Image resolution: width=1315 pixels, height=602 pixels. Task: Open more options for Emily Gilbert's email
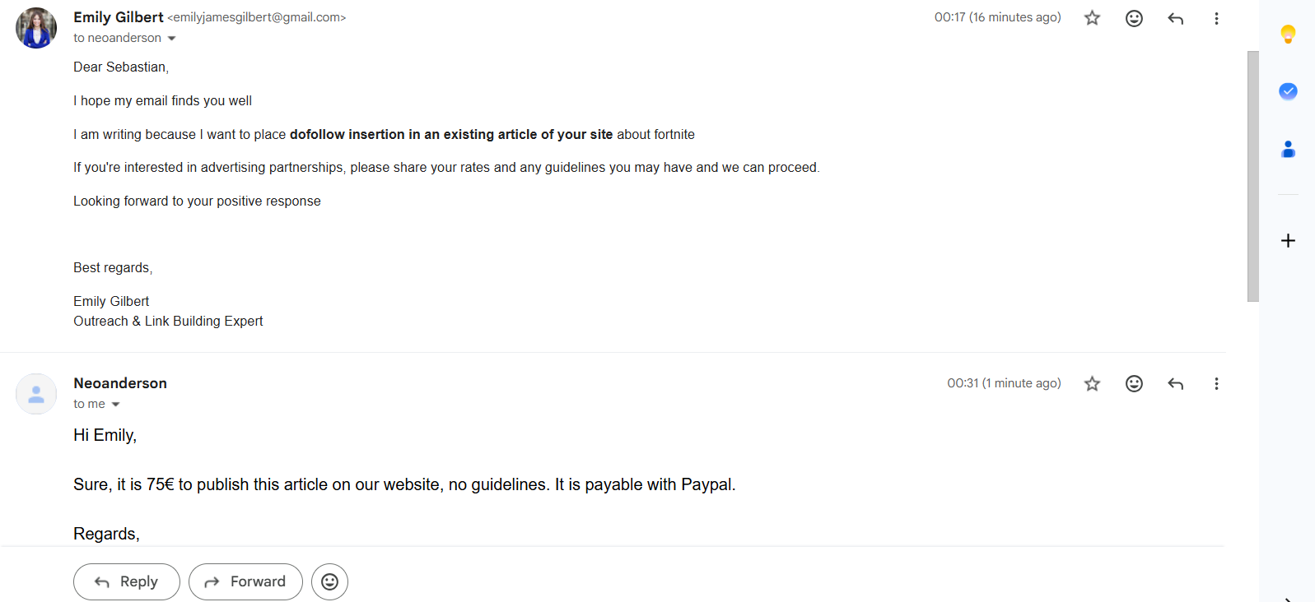[x=1216, y=18]
